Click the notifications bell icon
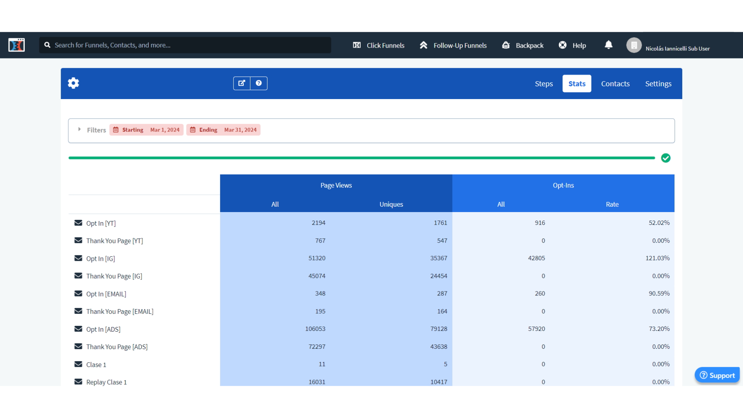This screenshot has height=418, width=743. pyautogui.click(x=609, y=45)
